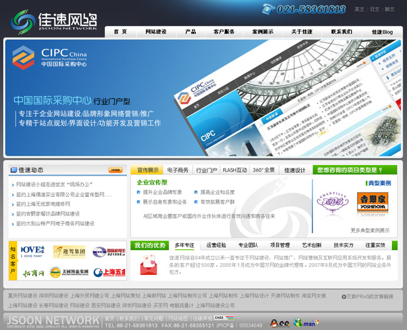Switch language to 韩文
Screen dimensions: 407x330
389,9
